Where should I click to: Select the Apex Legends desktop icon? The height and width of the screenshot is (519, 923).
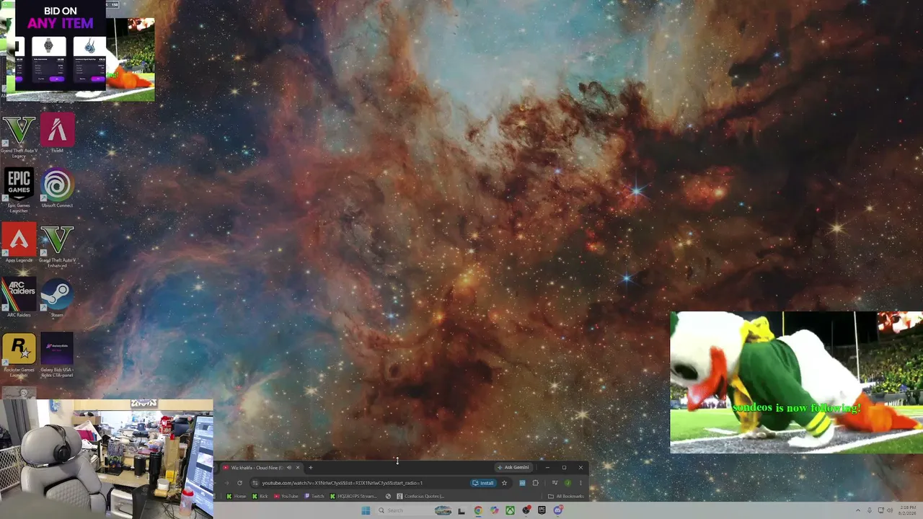19,244
